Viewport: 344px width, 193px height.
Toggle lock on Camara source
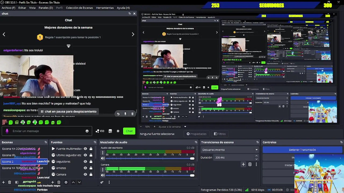[91, 175]
